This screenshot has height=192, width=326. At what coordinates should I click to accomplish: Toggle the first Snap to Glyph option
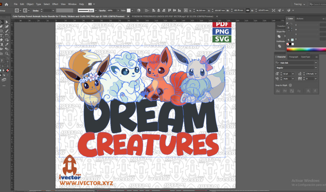(x=278, y=91)
